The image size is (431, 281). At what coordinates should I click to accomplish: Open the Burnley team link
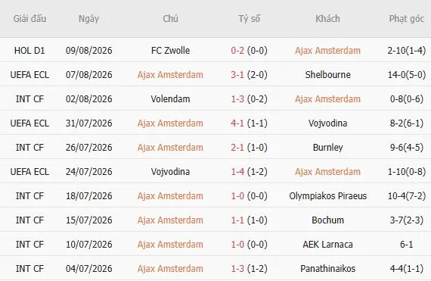tap(327, 148)
